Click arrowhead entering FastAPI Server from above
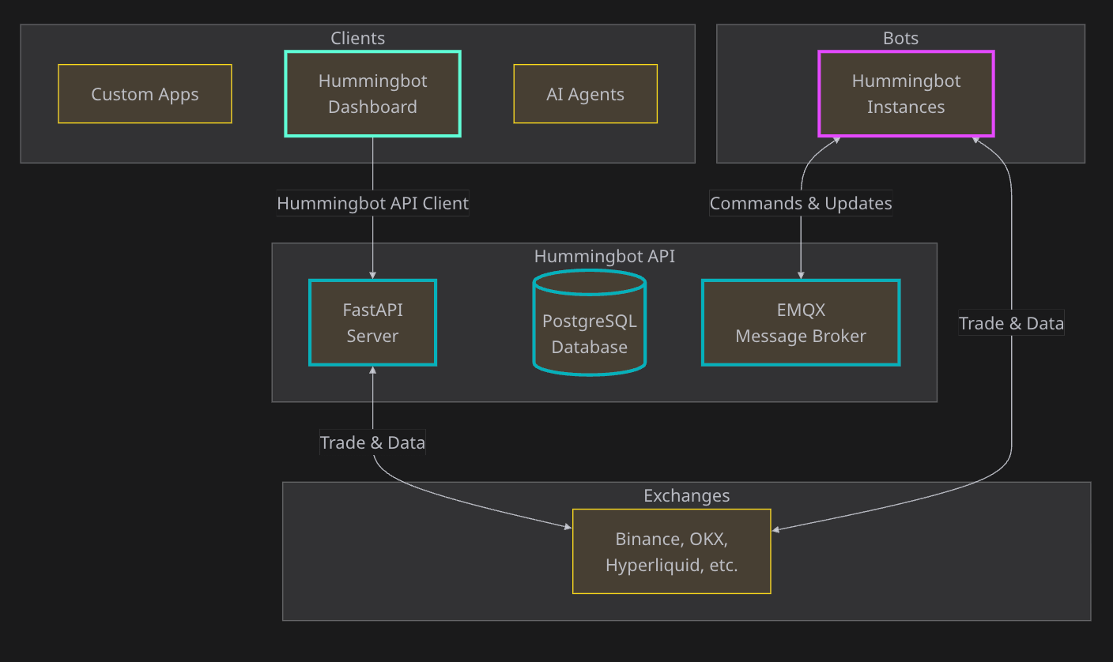 click(372, 276)
